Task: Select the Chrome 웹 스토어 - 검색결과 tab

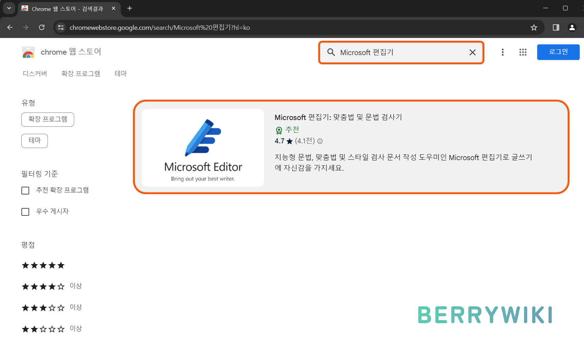Action: 69,9
